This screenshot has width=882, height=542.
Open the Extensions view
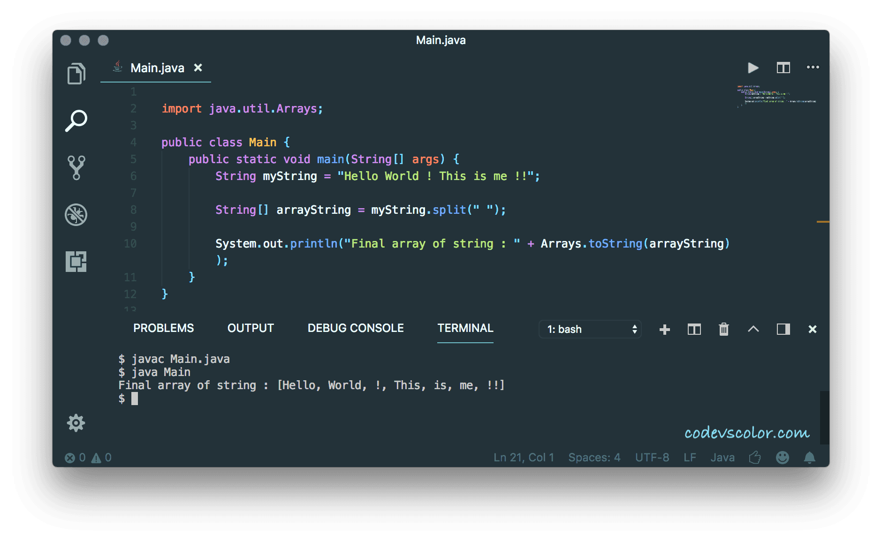(76, 262)
